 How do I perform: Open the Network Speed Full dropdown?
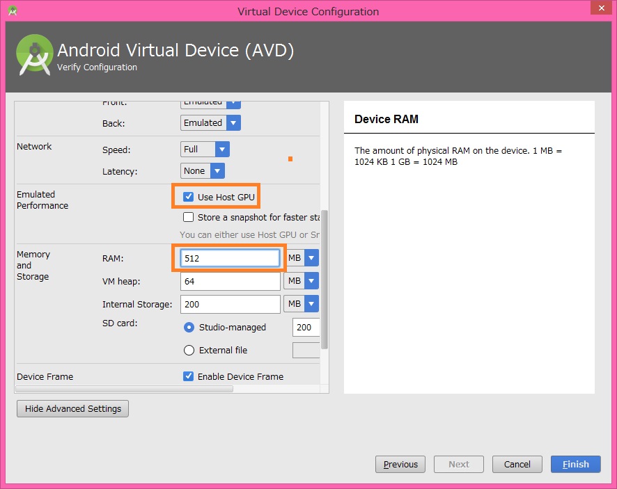point(205,149)
